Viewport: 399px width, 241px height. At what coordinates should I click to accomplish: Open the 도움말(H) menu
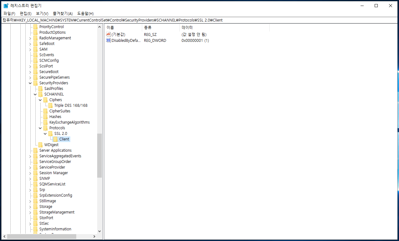tap(85, 13)
